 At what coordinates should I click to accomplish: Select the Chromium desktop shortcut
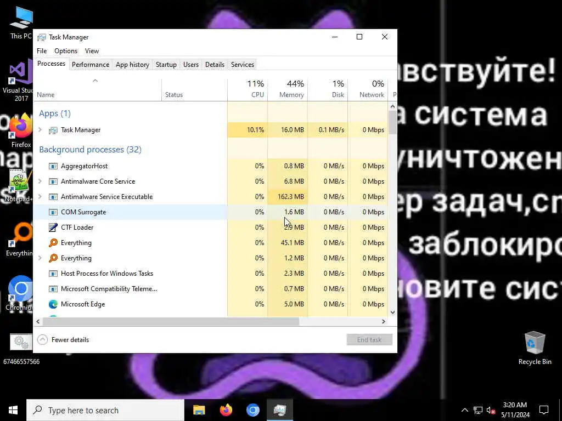[19, 293]
